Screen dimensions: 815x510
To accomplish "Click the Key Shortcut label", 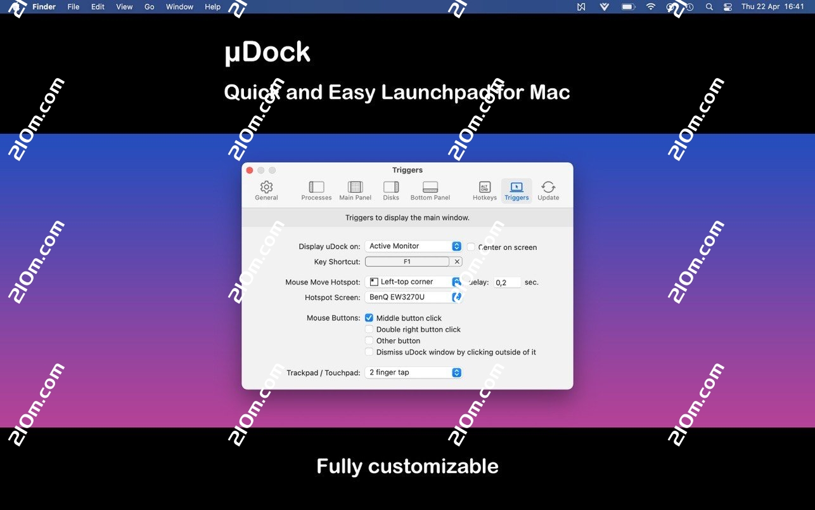I will coord(337,262).
